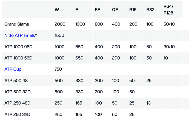Click the 1300 finalist points cell
The height and width of the screenshot is (120, 189).
(x=80, y=24)
